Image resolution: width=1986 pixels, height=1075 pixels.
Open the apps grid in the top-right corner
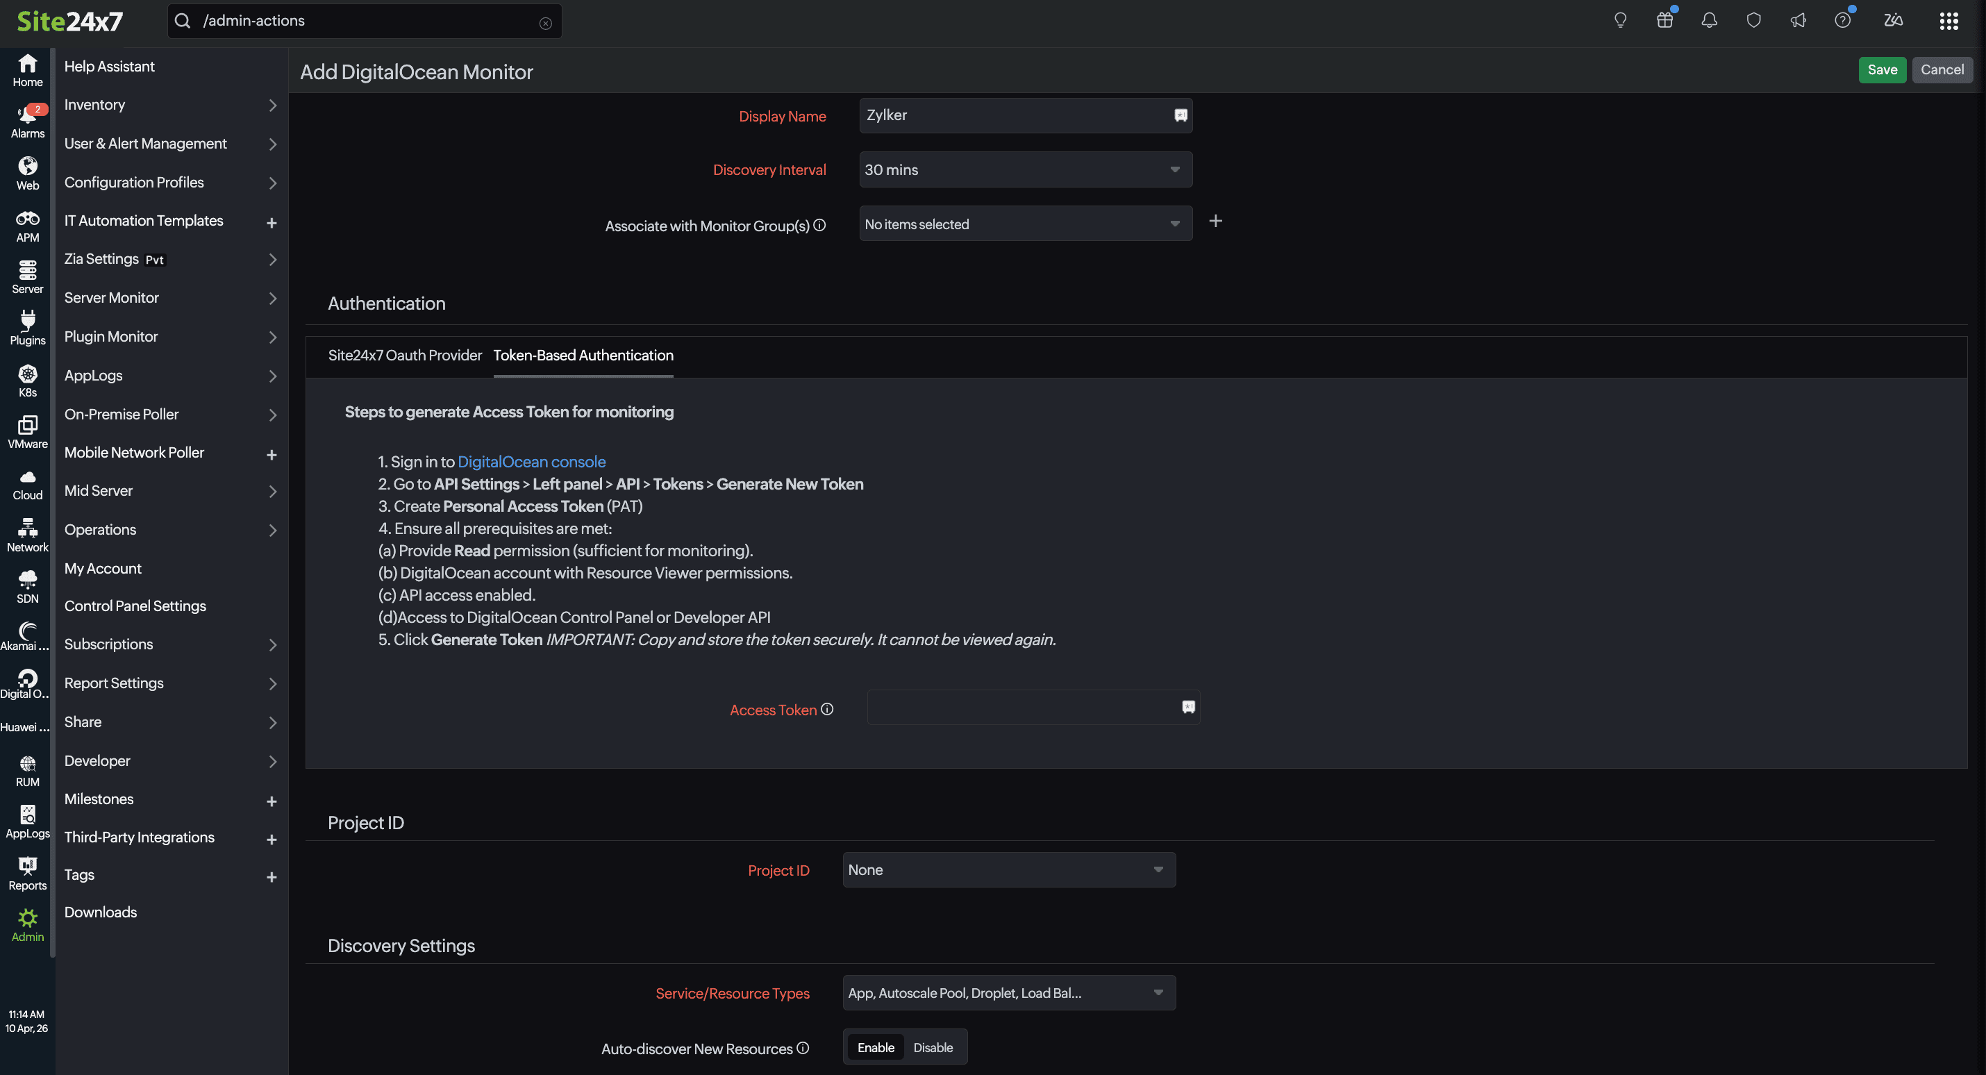click(x=1949, y=21)
